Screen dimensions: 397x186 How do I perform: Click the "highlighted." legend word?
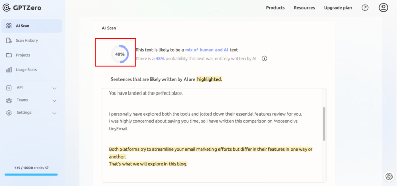point(209,79)
